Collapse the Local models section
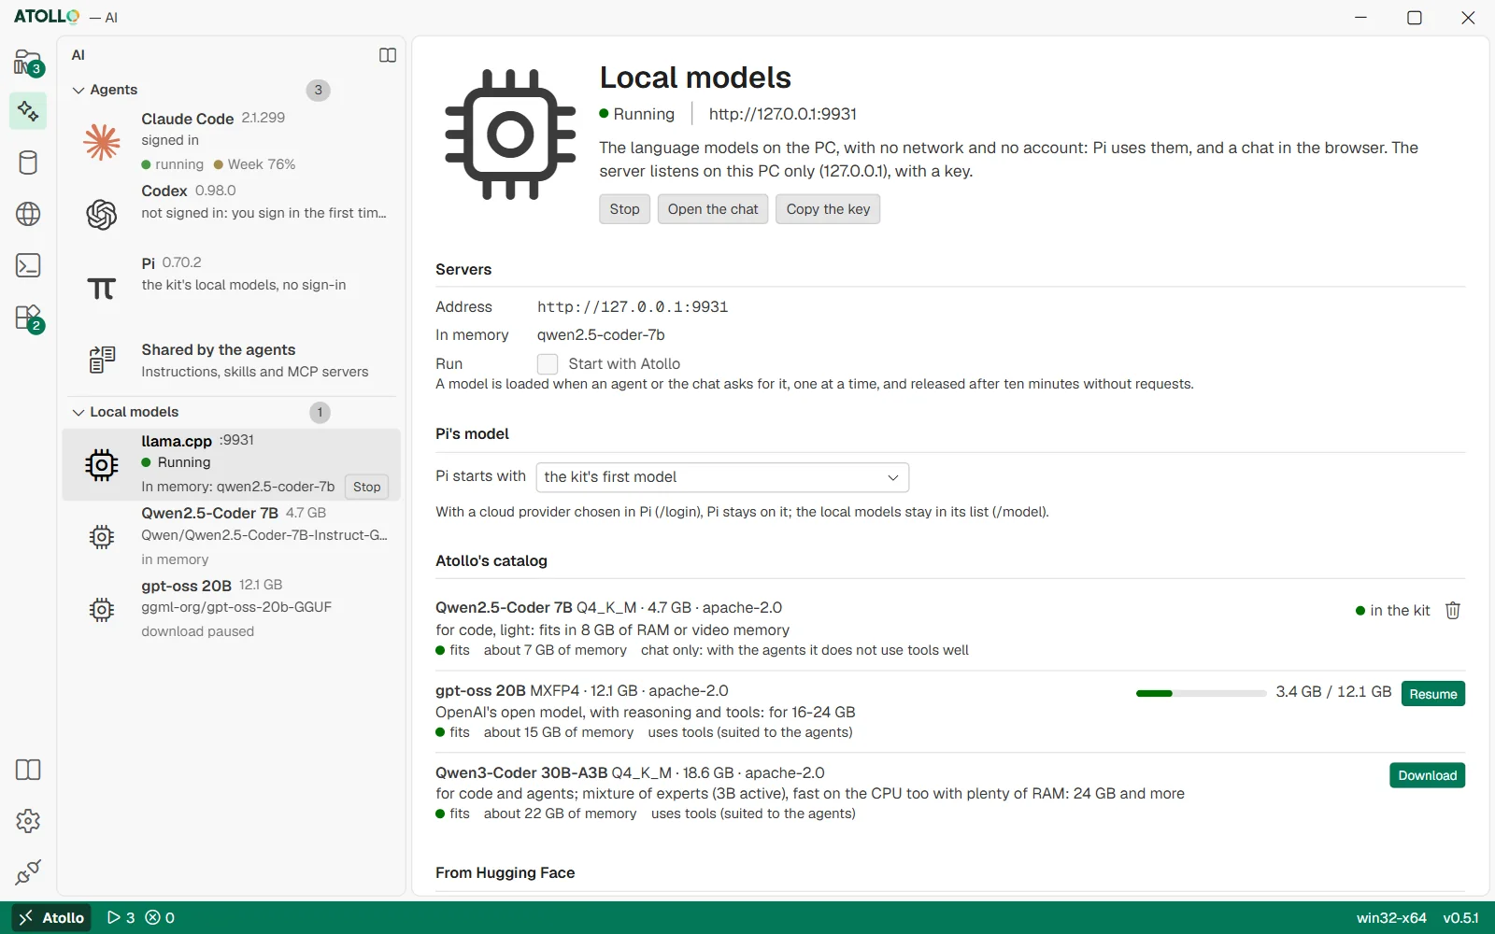1495x934 pixels. point(78,413)
